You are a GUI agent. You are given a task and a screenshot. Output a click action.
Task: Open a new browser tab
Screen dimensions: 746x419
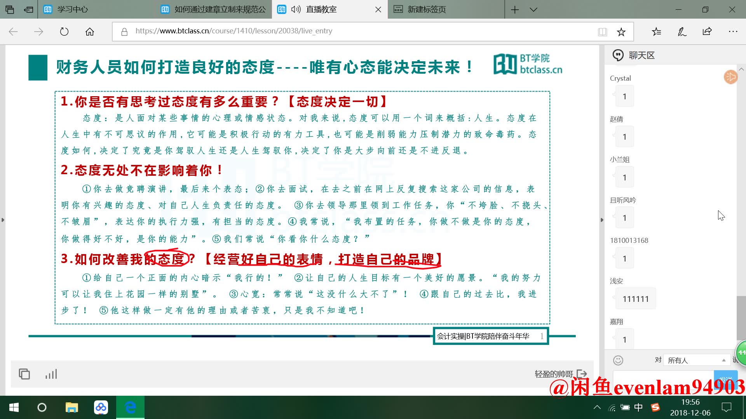pos(515,10)
